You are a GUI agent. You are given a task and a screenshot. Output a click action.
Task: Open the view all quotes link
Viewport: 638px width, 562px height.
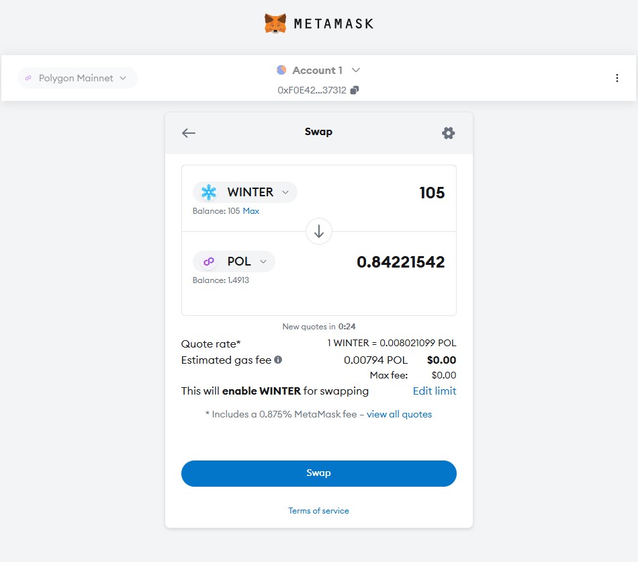[x=399, y=414]
